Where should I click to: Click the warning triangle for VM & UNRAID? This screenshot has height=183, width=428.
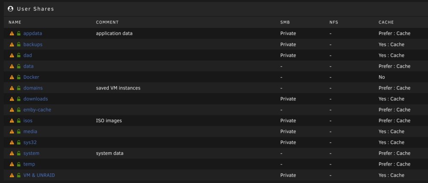coord(12,175)
